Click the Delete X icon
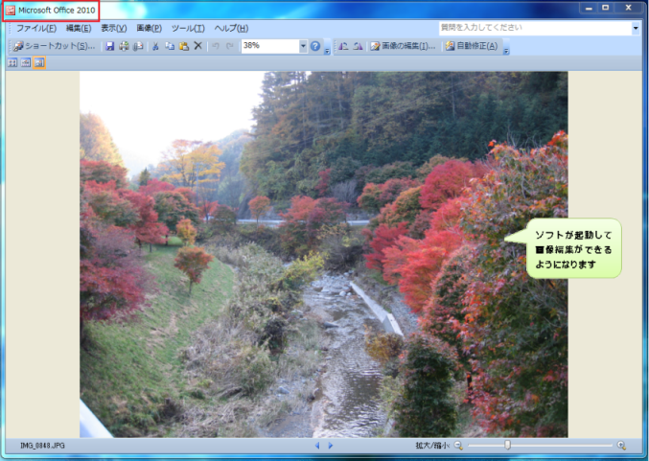Screen dimensions: 649x461 coord(197,46)
